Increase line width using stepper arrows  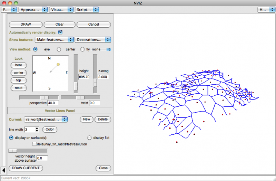click(x=37, y=128)
